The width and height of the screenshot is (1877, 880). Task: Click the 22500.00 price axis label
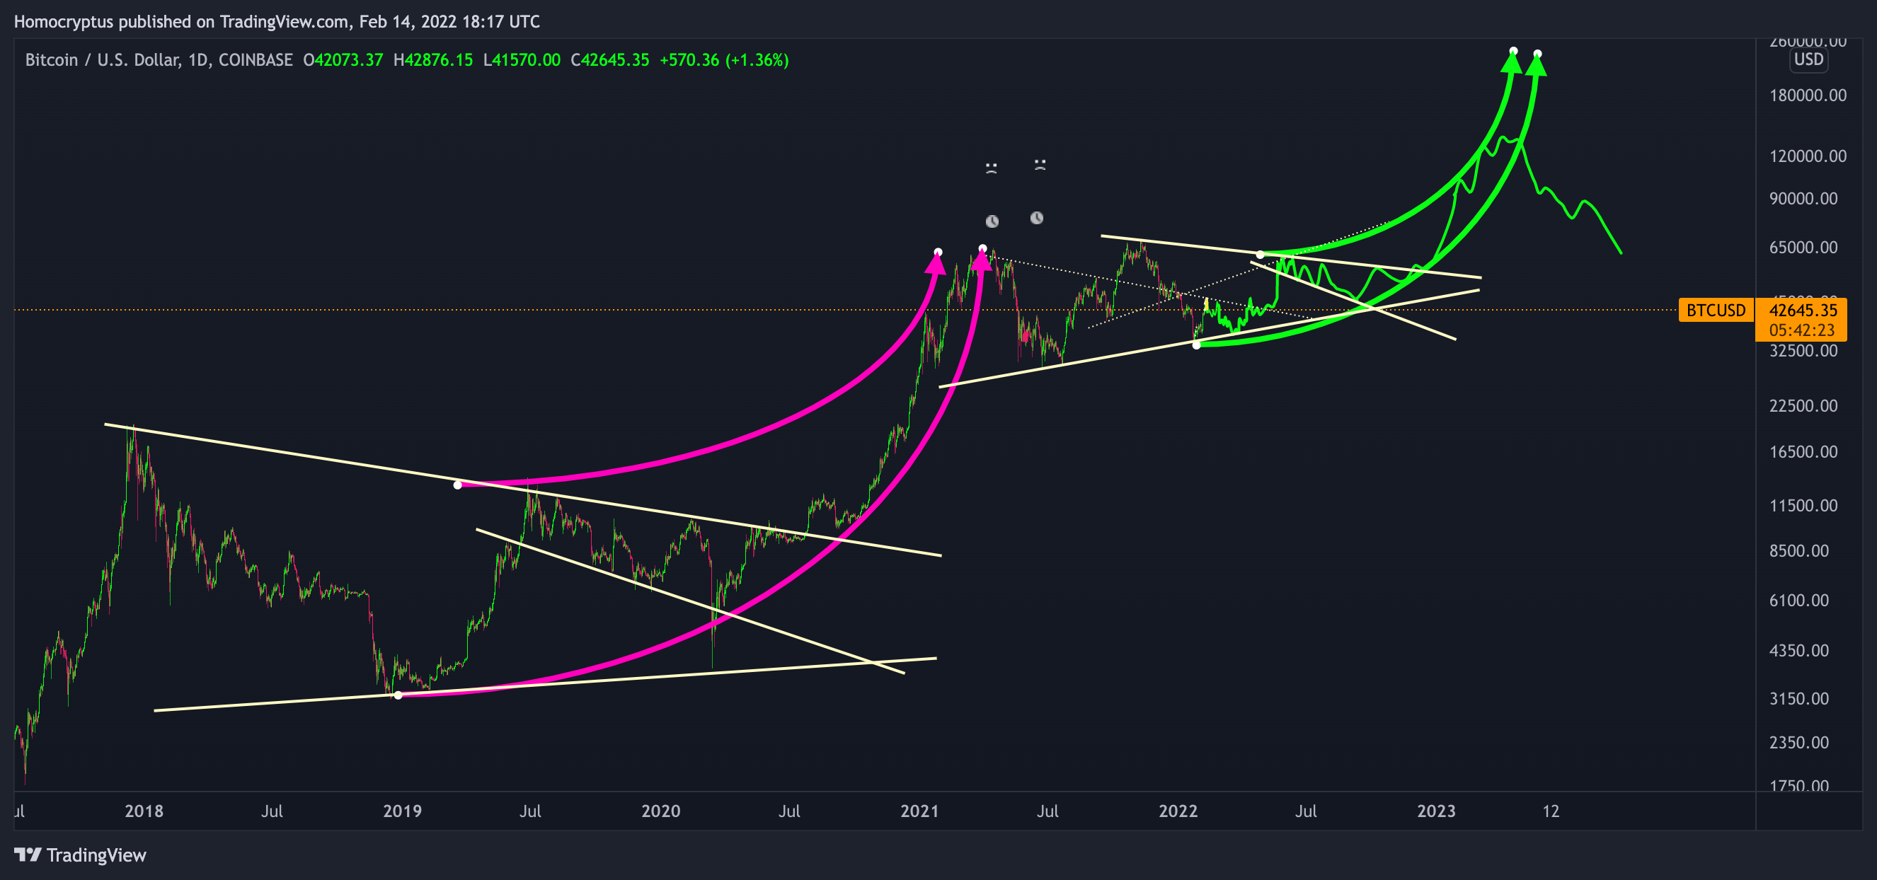click(x=1803, y=405)
